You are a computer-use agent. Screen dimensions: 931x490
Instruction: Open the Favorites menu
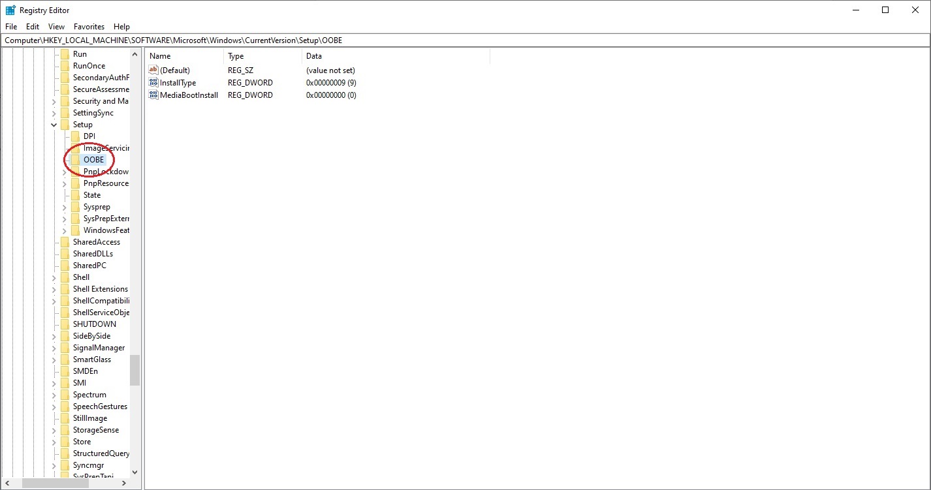point(89,27)
